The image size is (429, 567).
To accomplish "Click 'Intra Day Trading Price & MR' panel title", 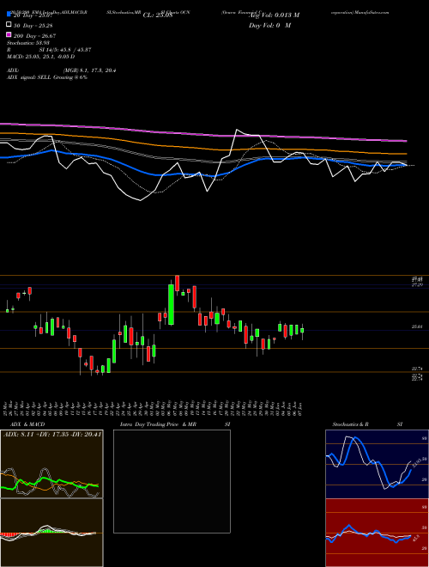I will coord(158,424).
